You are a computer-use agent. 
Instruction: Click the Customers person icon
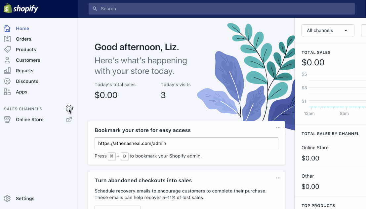(7, 60)
